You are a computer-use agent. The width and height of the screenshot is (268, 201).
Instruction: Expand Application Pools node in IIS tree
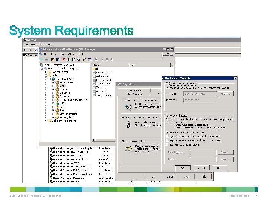point(45,72)
